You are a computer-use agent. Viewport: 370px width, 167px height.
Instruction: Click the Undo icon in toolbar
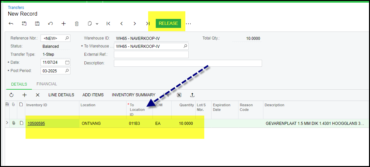pos(50,24)
